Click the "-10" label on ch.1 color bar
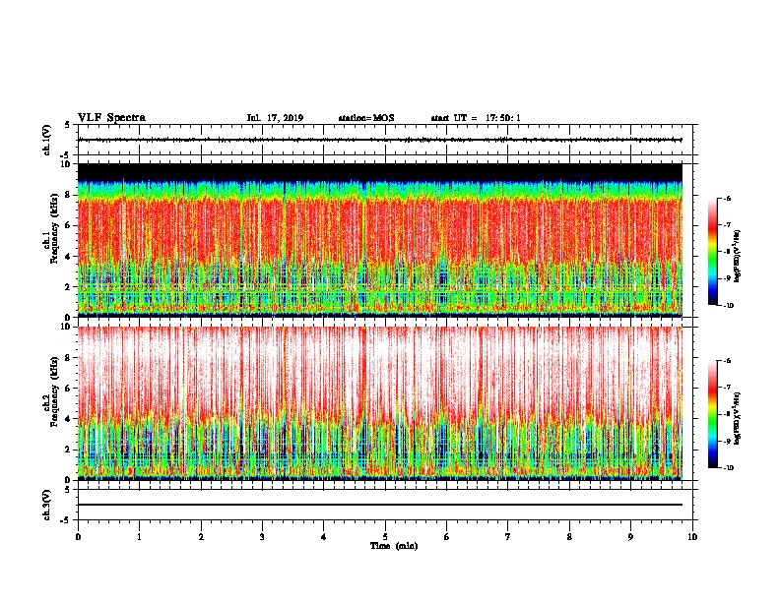The width and height of the screenshot is (780, 602). click(x=729, y=306)
